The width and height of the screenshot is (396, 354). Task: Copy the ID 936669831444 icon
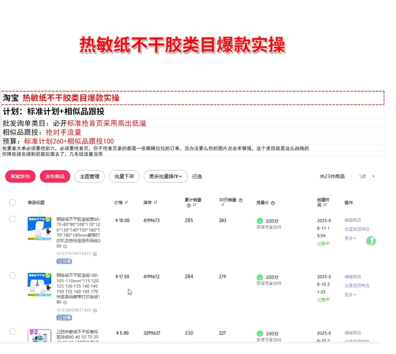pos(95,310)
